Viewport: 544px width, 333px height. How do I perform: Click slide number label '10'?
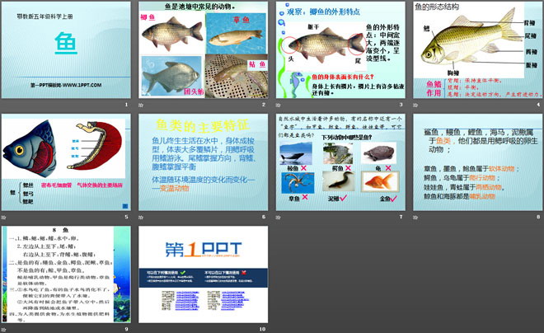tap(263, 329)
